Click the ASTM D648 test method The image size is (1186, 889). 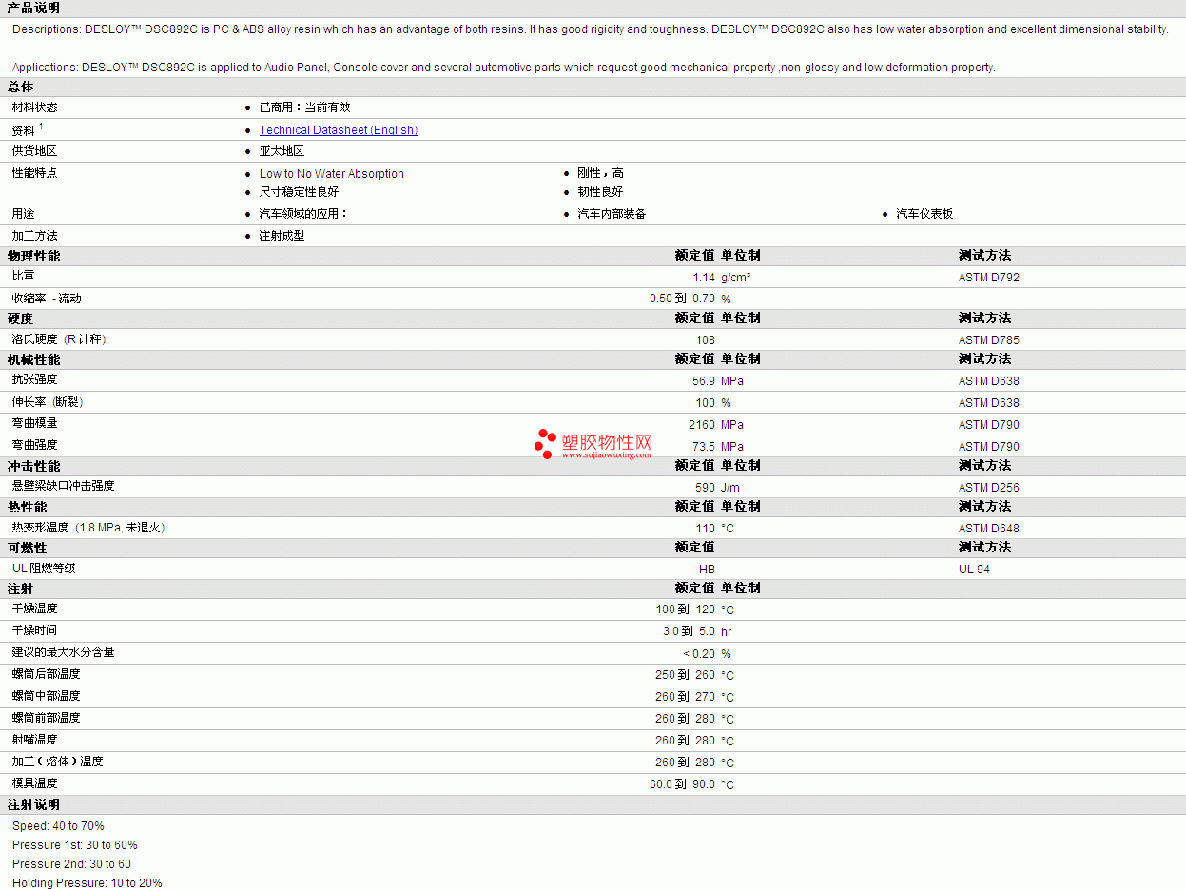(x=989, y=529)
